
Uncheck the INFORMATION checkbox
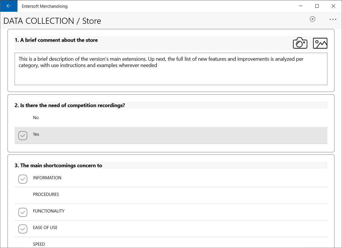coord(23,179)
